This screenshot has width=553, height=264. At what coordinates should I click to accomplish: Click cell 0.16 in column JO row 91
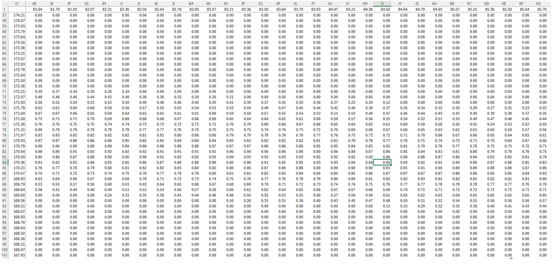click(226, 200)
